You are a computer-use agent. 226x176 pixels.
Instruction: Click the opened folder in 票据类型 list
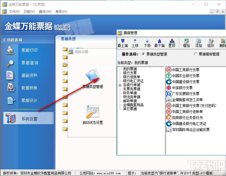click(x=65, y=65)
